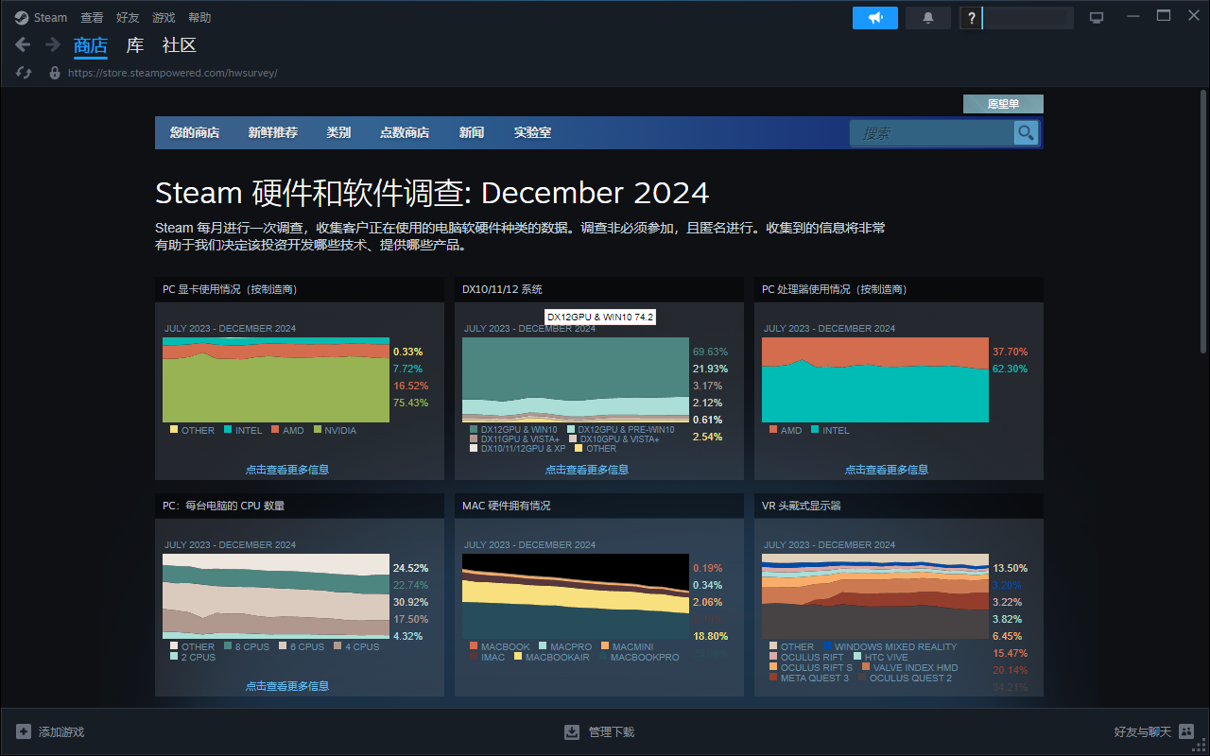
Task: Click the search magnifier icon
Action: click(1025, 132)
